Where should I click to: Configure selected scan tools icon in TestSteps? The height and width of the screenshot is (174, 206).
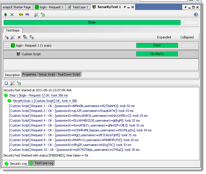(13, 37)
